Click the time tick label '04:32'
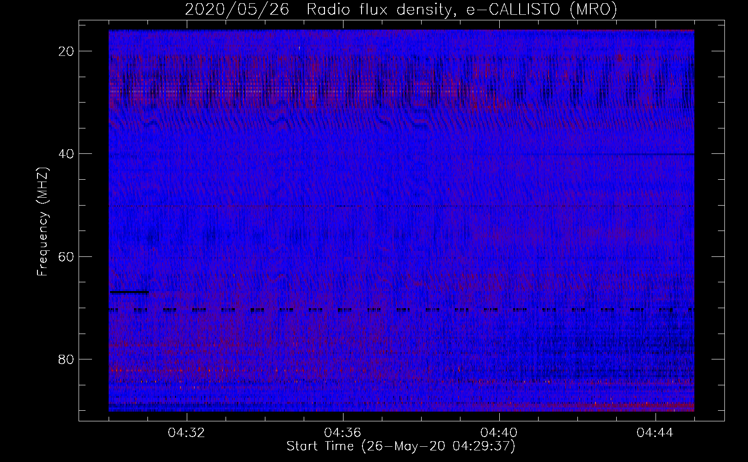The height and width of the screenshot is (462, 748). 187,433
